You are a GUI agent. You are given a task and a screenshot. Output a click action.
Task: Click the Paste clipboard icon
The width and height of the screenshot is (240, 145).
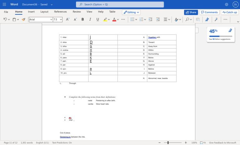coord(14,19)
